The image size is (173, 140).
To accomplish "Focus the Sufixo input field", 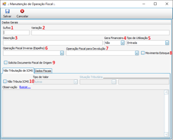I will (16, 33).
